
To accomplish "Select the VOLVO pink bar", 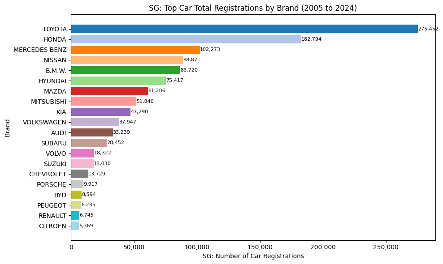I will 83,153.
